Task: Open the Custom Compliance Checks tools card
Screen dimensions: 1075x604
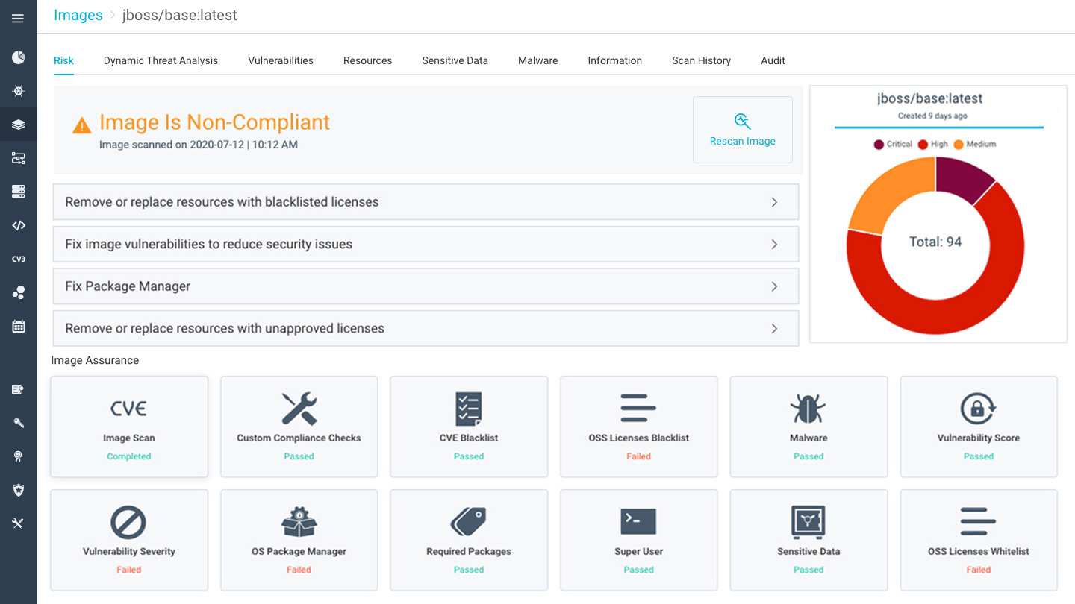Action: [299, 427]
